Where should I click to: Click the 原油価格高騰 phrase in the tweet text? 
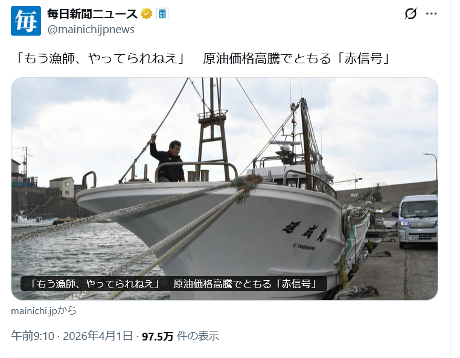pyautogui.click(x=241, y=58)
